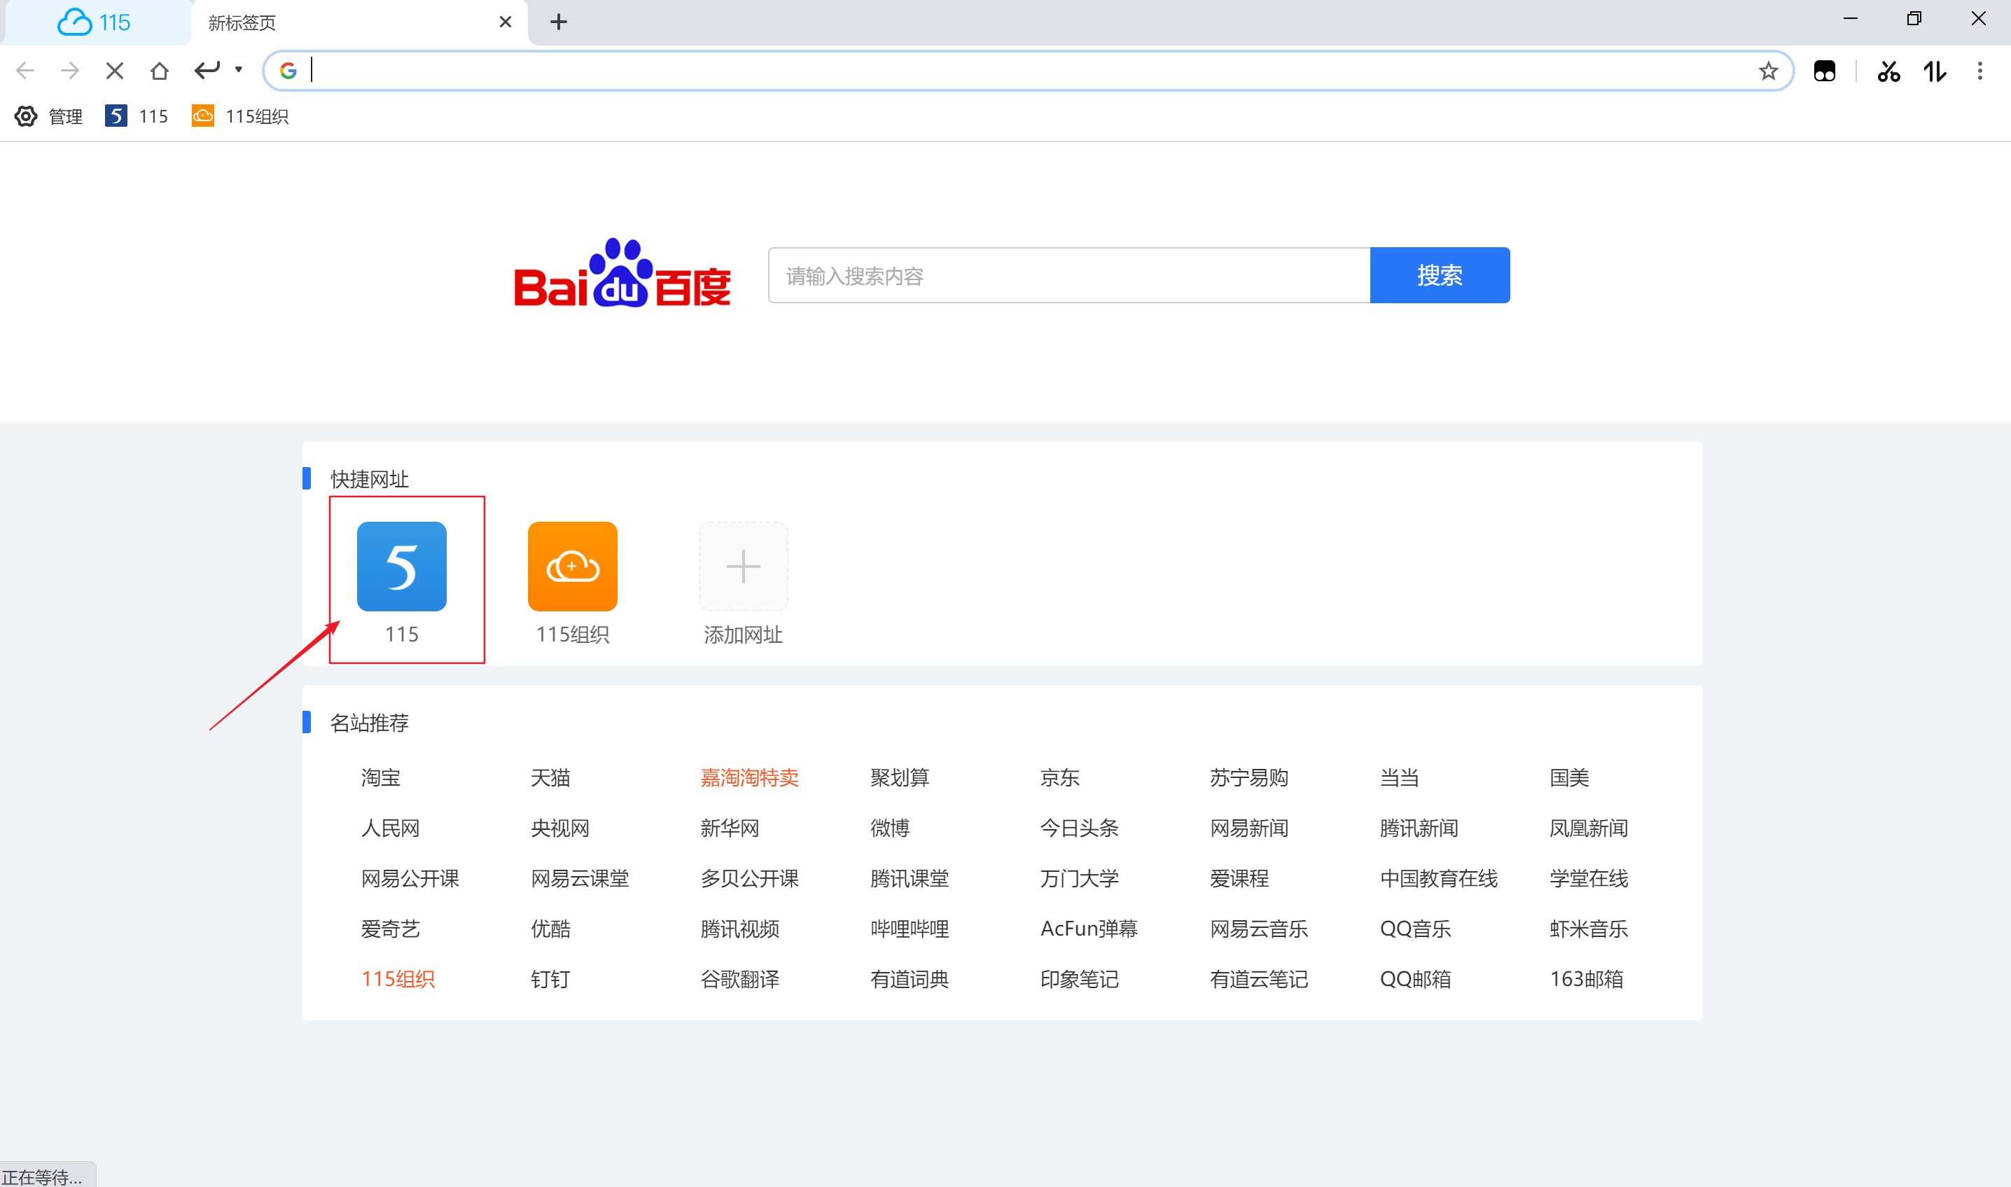Open the downloads transfer arrows icon
The height and width of the screenshot is (1187, 2011).
click(x=1934, y=71)
